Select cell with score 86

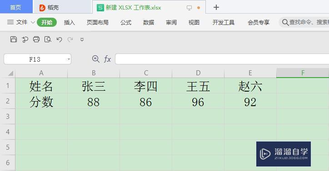(146, 101)
